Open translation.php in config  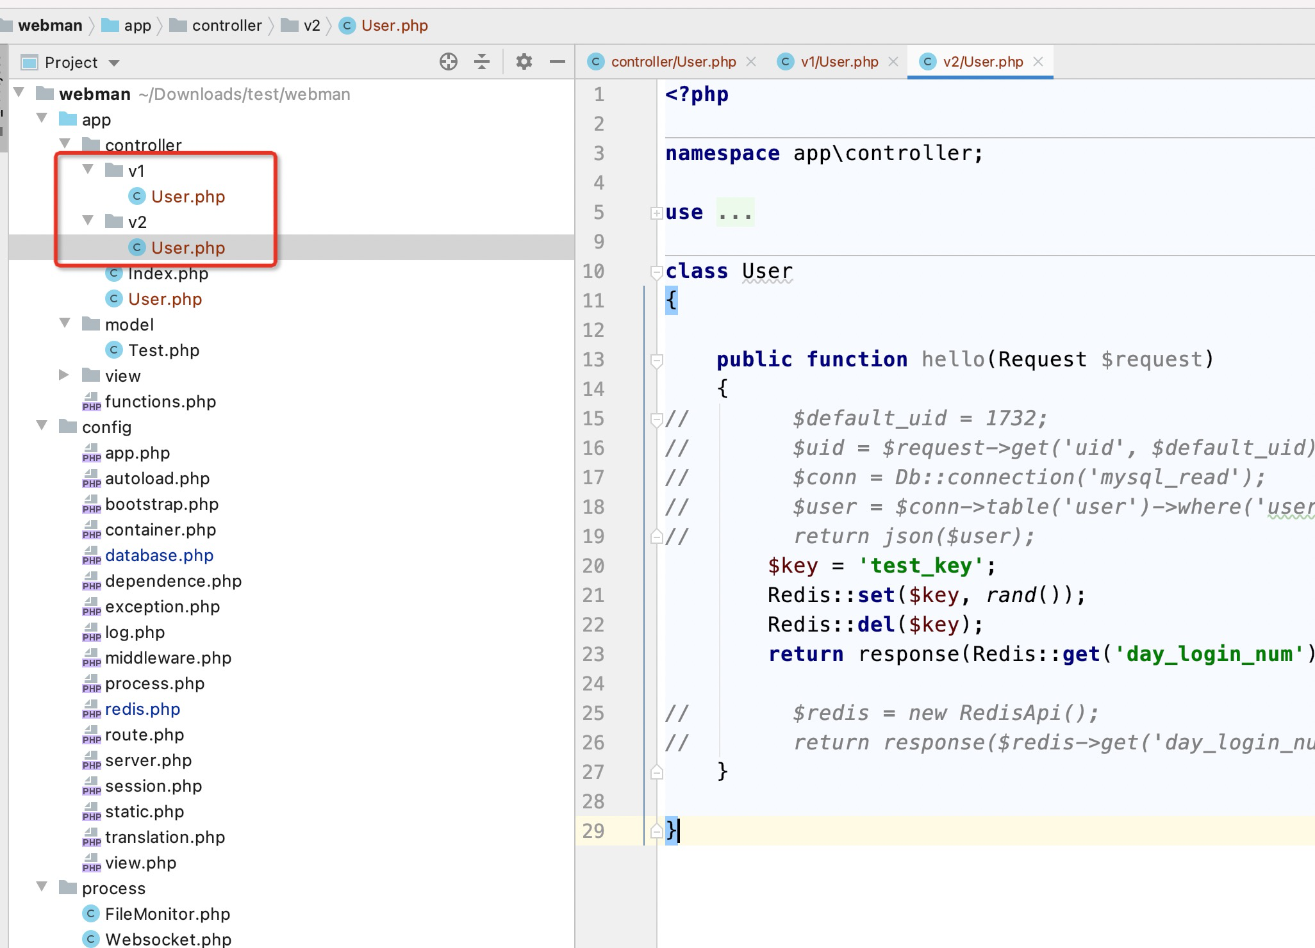[165, 837]
